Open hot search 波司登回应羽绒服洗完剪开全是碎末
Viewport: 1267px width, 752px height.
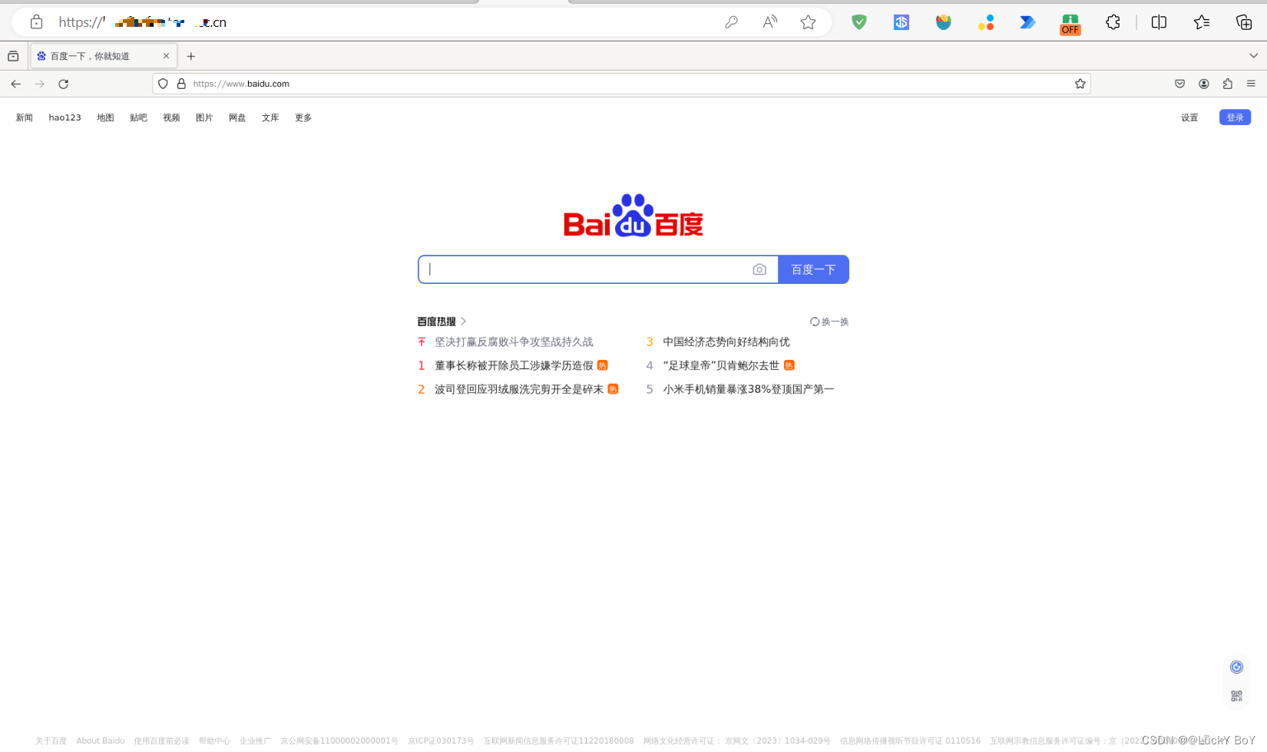tap(519, 390)
